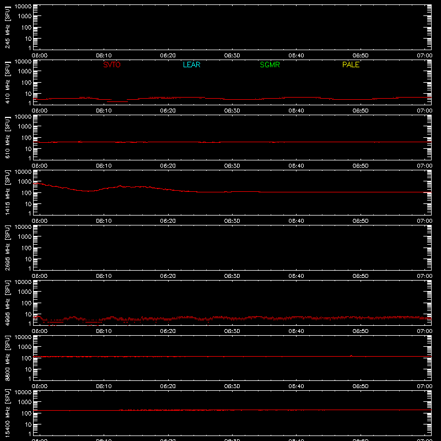Screen dimensions: 441x441
Task: Click the 8800 MHz [SFU] axis title
Action: pos(7,358)
